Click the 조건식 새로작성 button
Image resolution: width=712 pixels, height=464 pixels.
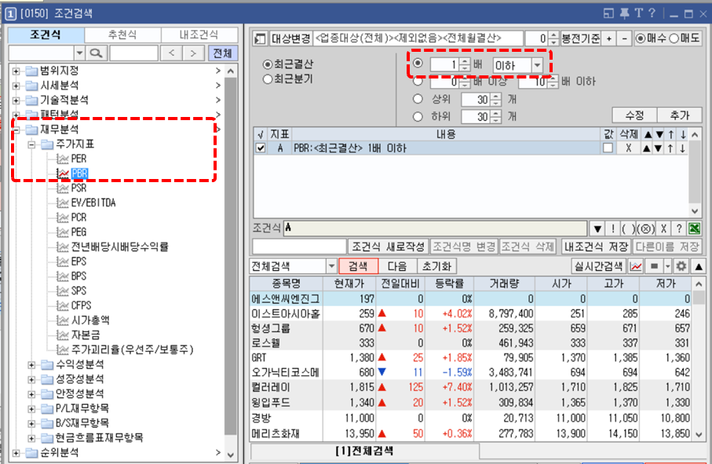pyautogui.click(x=389, y=247)
